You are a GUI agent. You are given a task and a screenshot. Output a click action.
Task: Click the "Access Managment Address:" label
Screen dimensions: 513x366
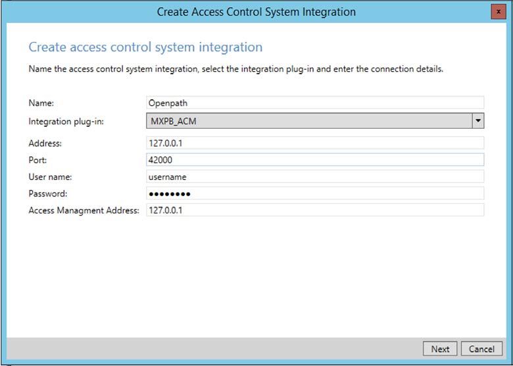point(84,210)
